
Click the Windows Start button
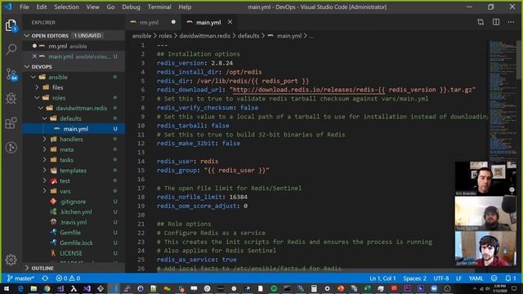(7, 288)
